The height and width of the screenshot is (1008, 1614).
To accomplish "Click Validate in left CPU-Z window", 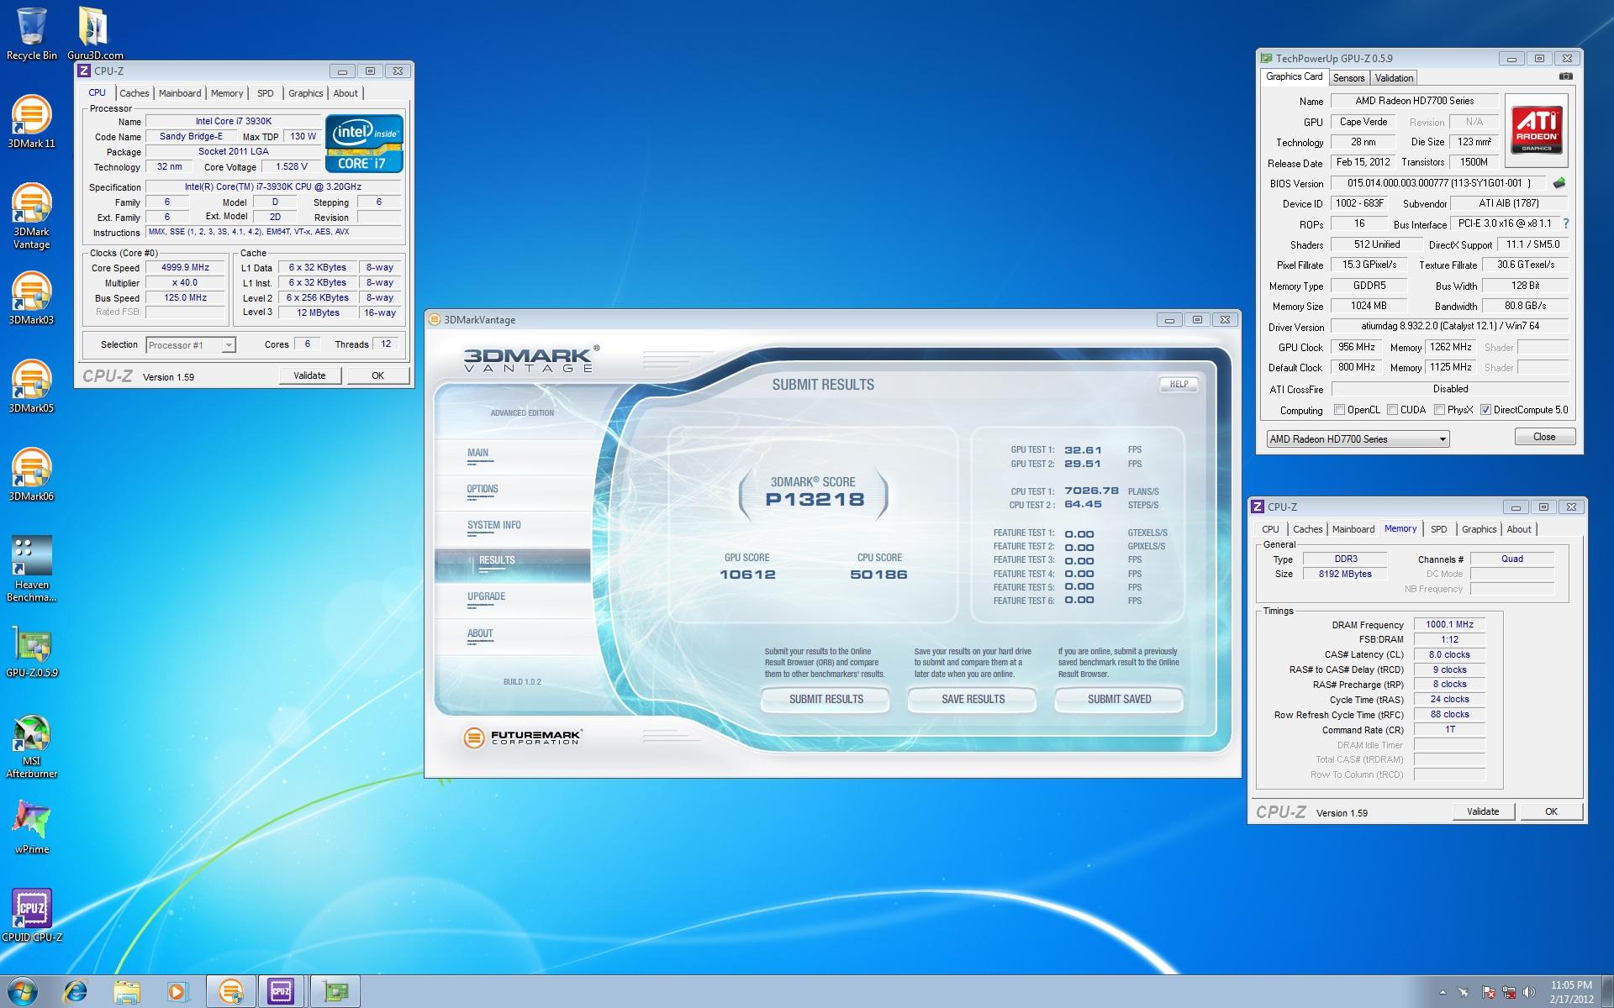I will coord(309,375).
